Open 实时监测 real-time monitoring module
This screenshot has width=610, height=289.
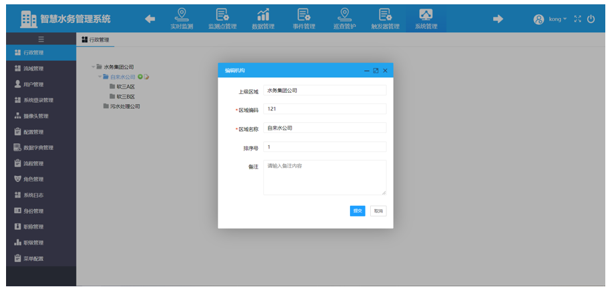[x=181, y=19]
